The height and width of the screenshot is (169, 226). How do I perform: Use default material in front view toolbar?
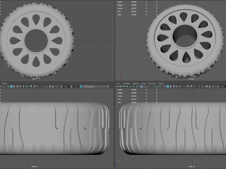pyautogui.click(x=14, y=86)
